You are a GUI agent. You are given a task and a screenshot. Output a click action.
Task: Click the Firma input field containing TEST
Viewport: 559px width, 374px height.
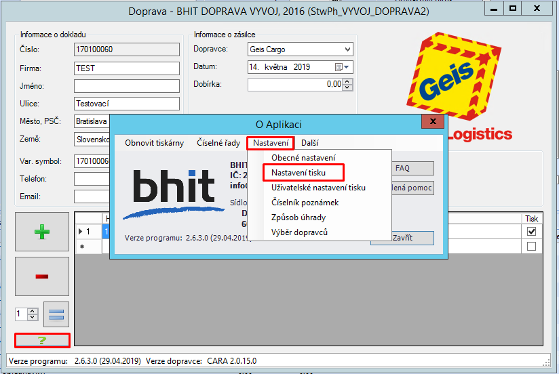[x=127, y=68]
